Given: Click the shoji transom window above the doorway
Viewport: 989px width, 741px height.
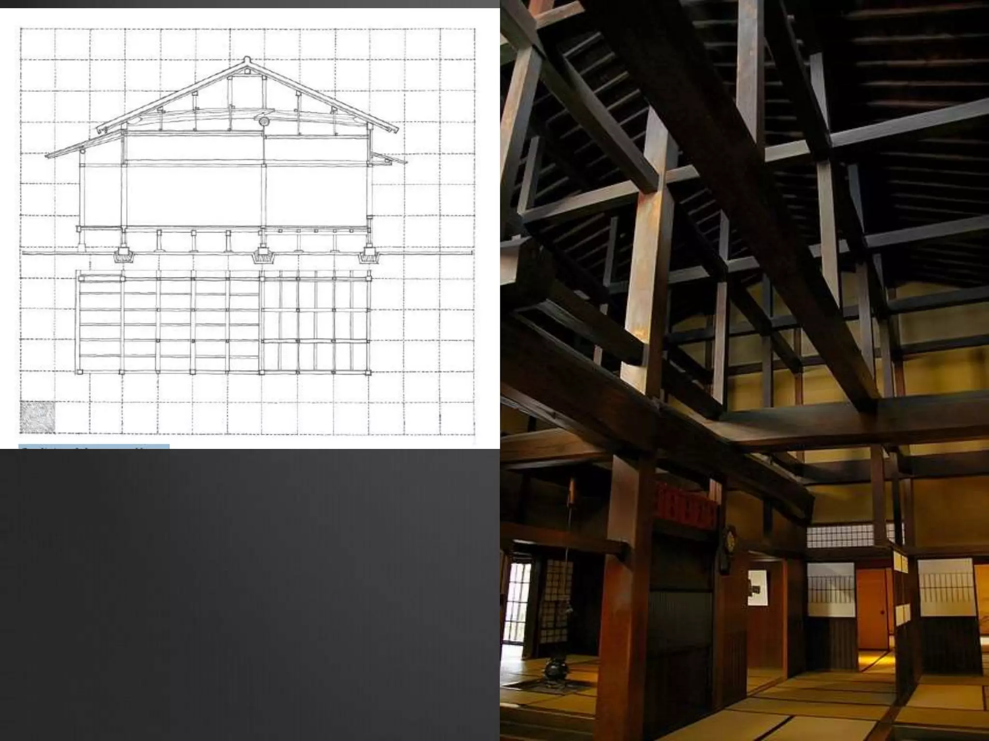Looking at the screenshot, I should [x=840, y=536].
